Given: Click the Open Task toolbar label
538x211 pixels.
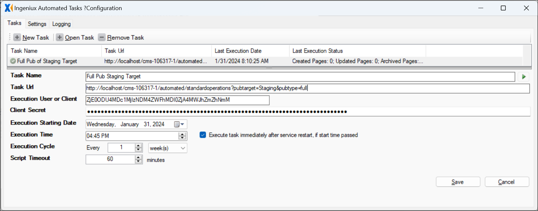Looking at the screenshot, I should [79, 38].
